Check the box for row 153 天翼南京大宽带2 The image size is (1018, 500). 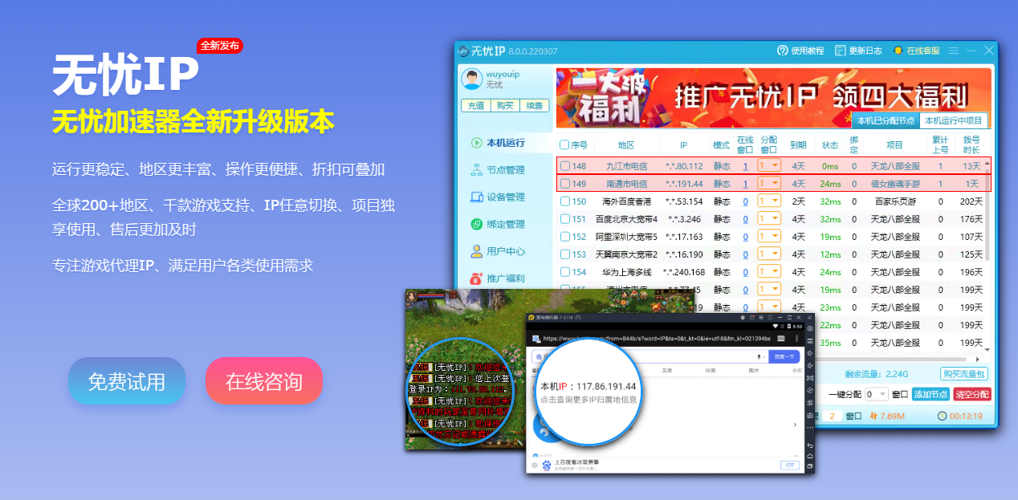(x=565, y=254)
